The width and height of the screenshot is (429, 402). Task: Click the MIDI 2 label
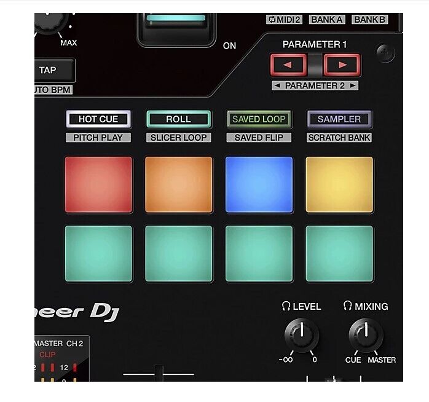click(x=285, y=20)
